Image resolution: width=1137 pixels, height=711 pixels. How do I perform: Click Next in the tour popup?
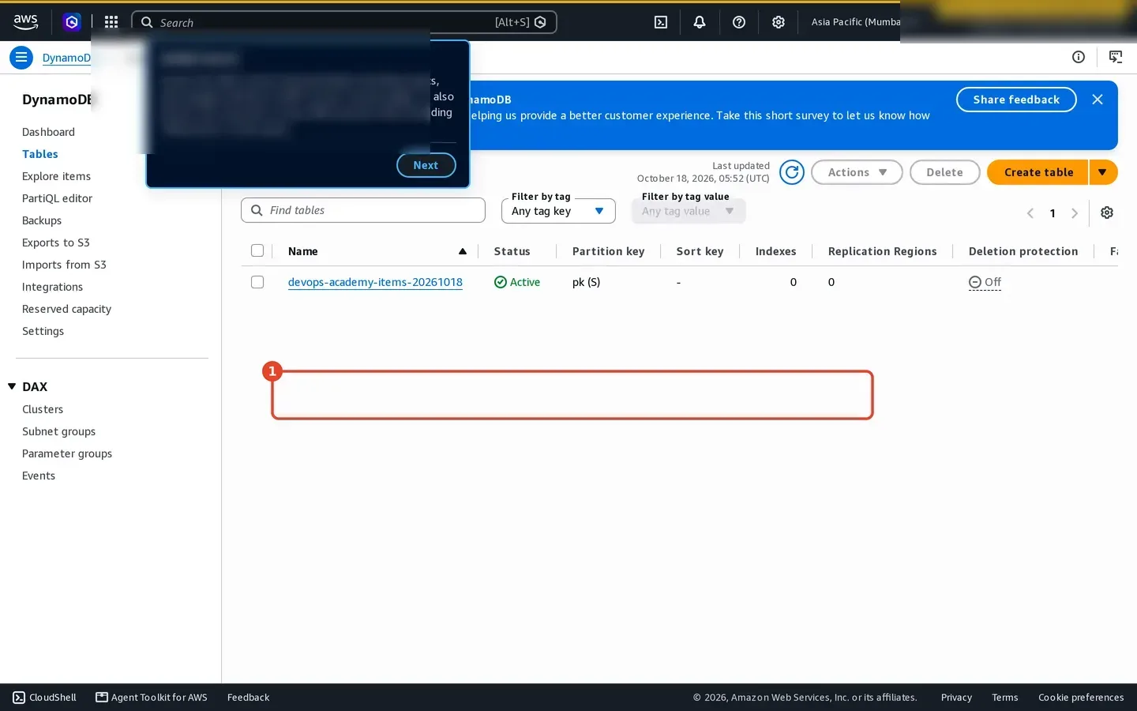[x=426, y=165]
